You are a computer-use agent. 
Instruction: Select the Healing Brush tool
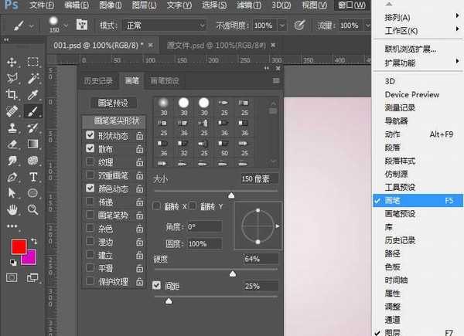(12, 111)
